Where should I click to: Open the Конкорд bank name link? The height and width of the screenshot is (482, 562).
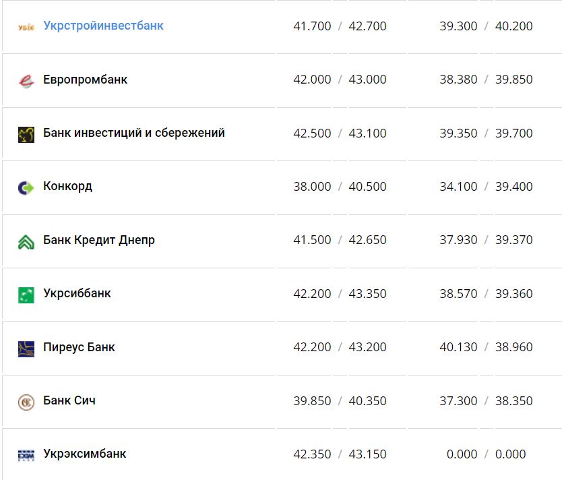click(x=67, y=186)
